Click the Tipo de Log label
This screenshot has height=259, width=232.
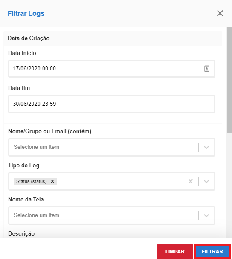24,166
